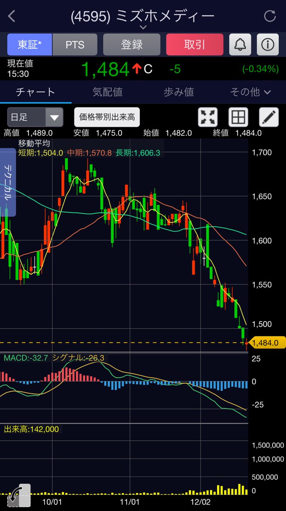Tap 長期:1,606.3 moving average value

tap(137, 152)
